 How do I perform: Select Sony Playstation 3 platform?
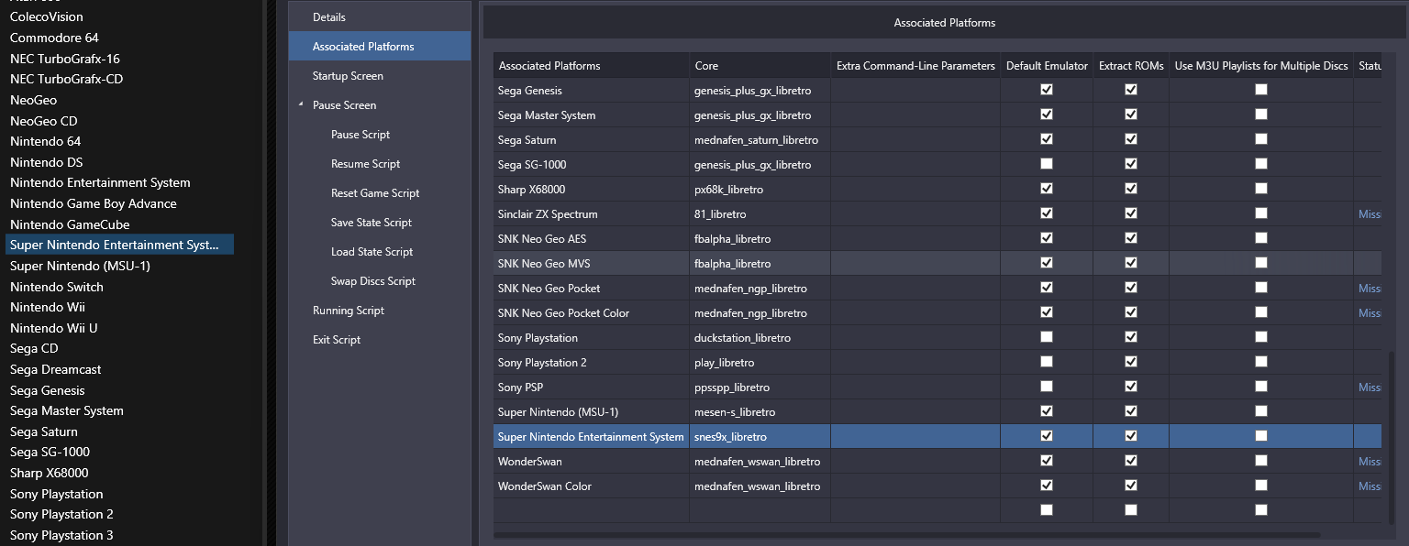coord(62,535)
